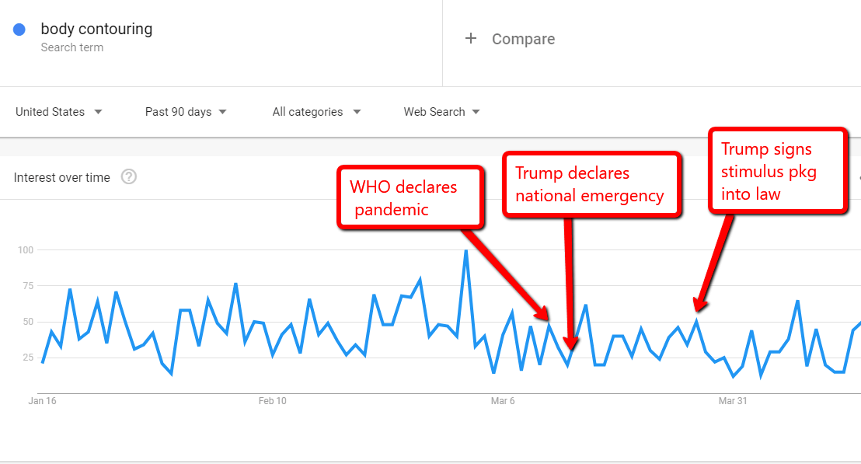
Task: Click the Mar 6 date label
Action: pos(502,401)
